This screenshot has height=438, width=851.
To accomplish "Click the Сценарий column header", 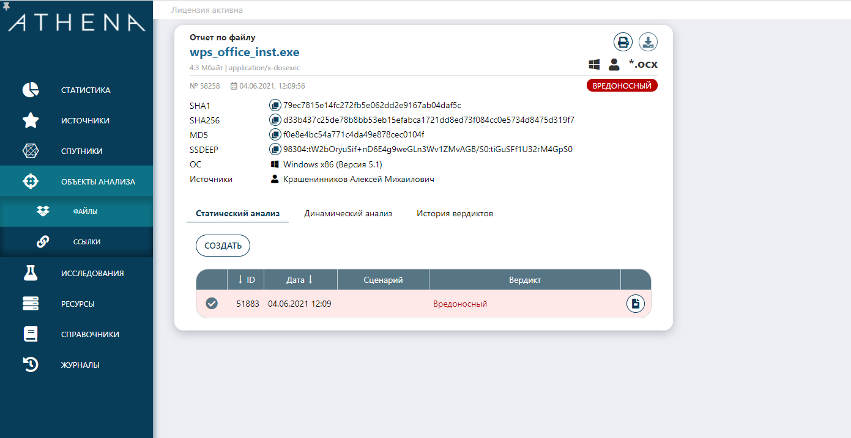I will tap(383, 280).
